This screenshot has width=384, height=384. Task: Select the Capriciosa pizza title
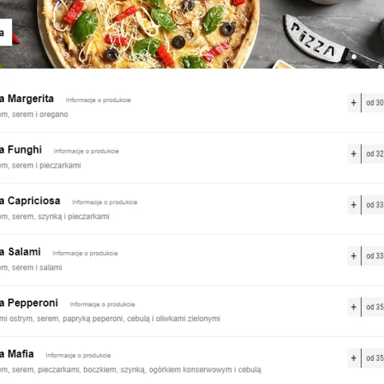[x=30, y=201]
